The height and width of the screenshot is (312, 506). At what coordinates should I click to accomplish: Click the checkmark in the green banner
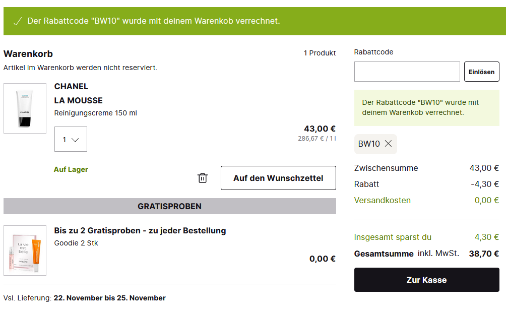click(x=17, y=21)
